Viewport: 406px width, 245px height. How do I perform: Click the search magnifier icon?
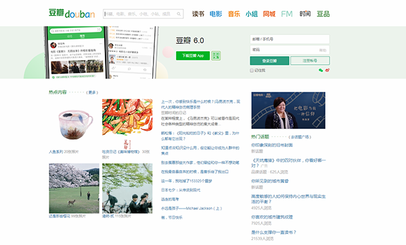[179, 14]
